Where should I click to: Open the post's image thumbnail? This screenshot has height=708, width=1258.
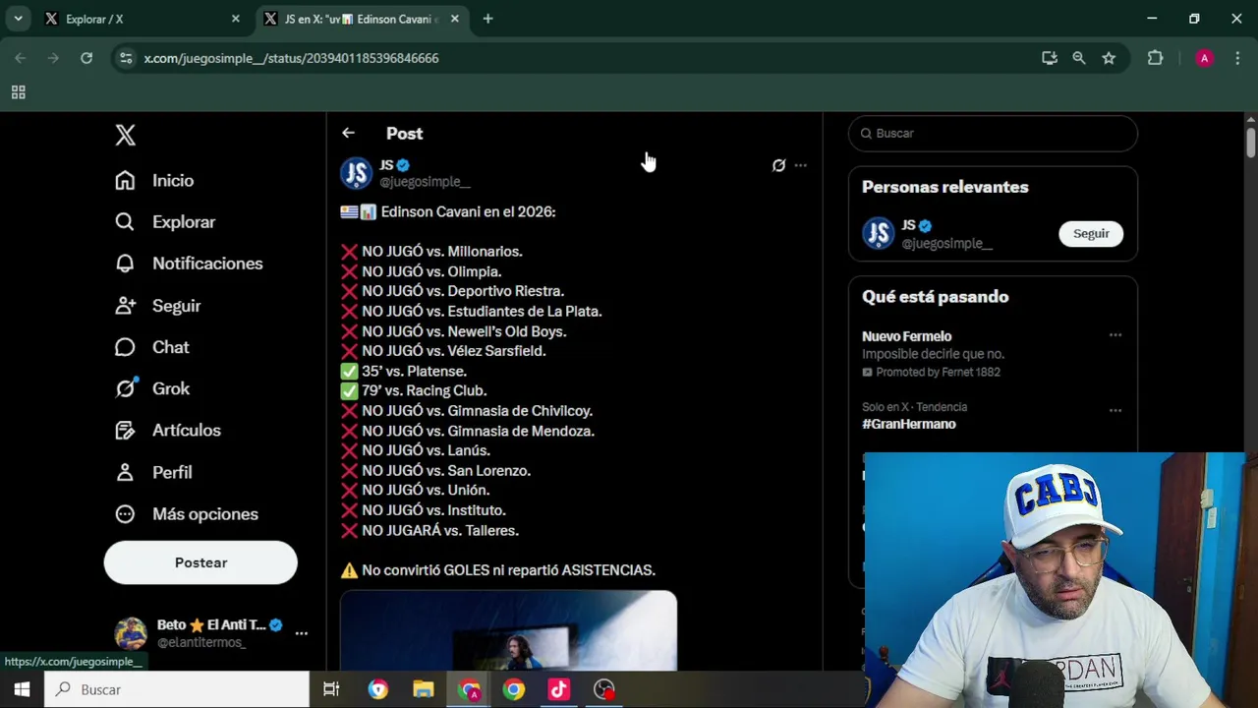click(x=508, y=630)
